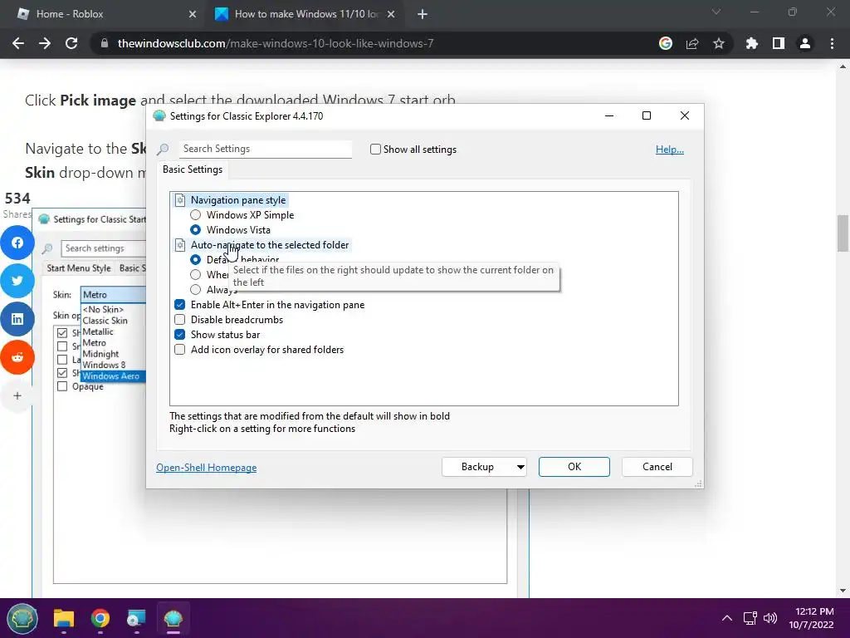Open the Backup dropdown arrow
The width and height of the screenshot is (850, 638).
coord(520,467)
